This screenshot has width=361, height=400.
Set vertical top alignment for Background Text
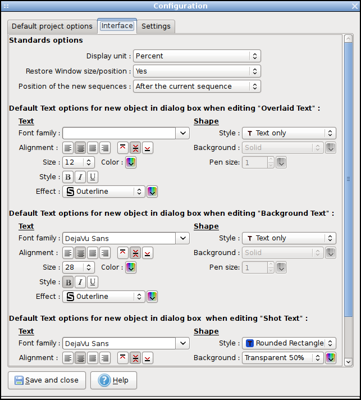click(x=123, y=253)
